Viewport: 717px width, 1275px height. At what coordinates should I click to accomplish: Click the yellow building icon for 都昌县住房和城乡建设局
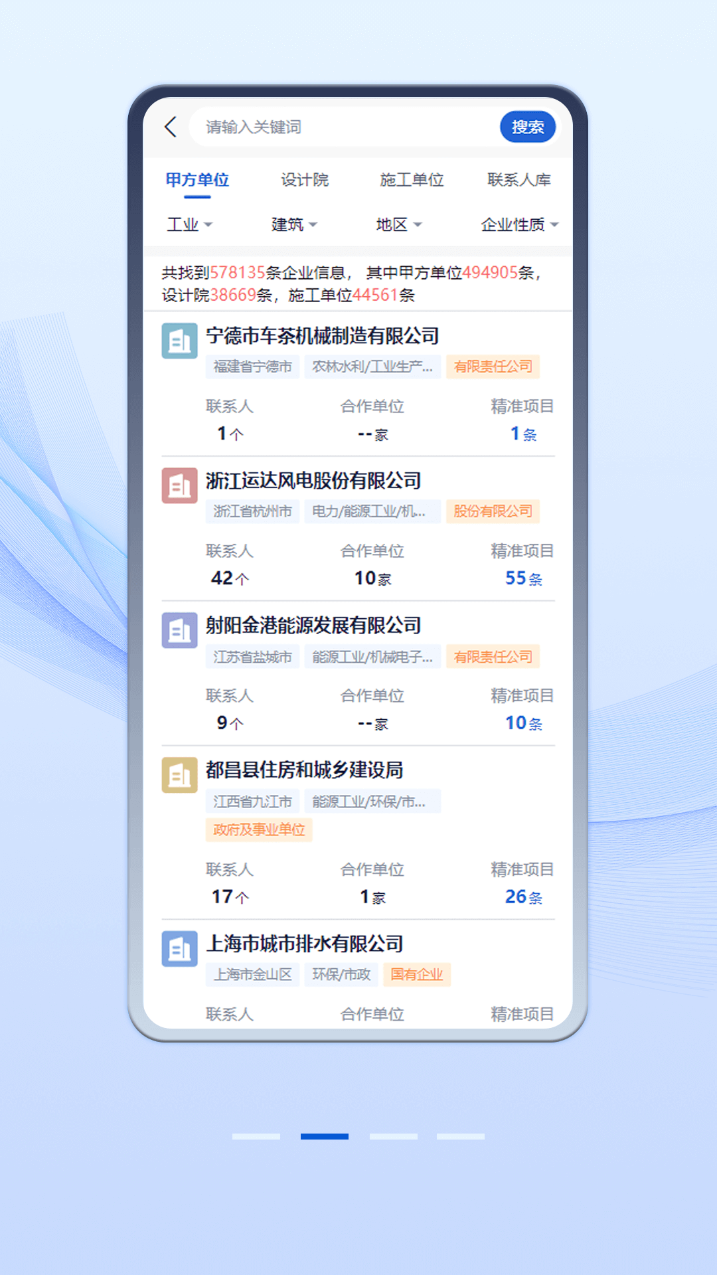point(179,775)
